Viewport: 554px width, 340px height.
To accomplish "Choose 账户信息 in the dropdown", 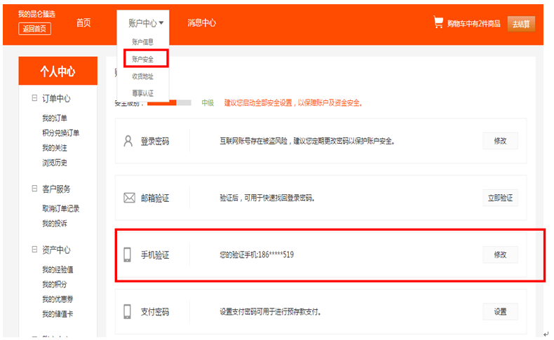I will (x=142, y=43).
